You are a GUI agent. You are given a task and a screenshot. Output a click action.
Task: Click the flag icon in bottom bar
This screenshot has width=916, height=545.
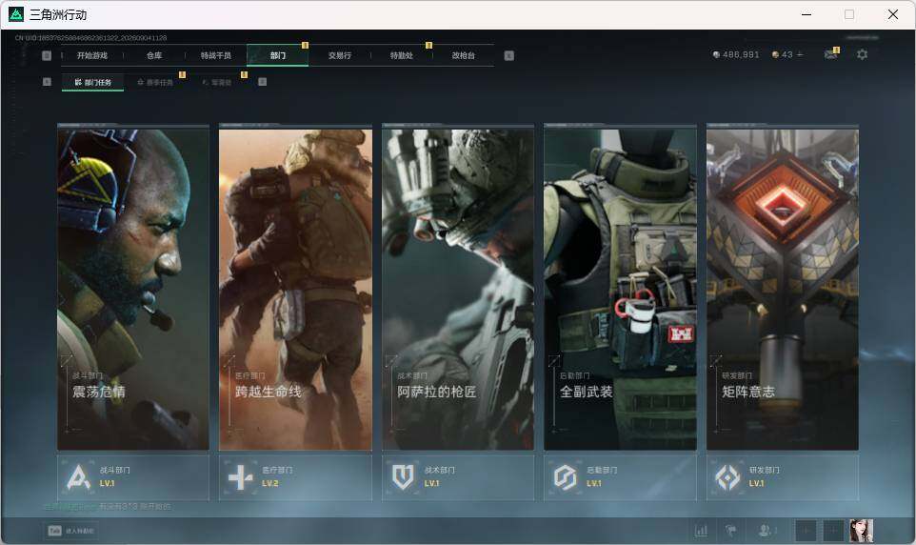pyautogui.click(x=731, y=531)
